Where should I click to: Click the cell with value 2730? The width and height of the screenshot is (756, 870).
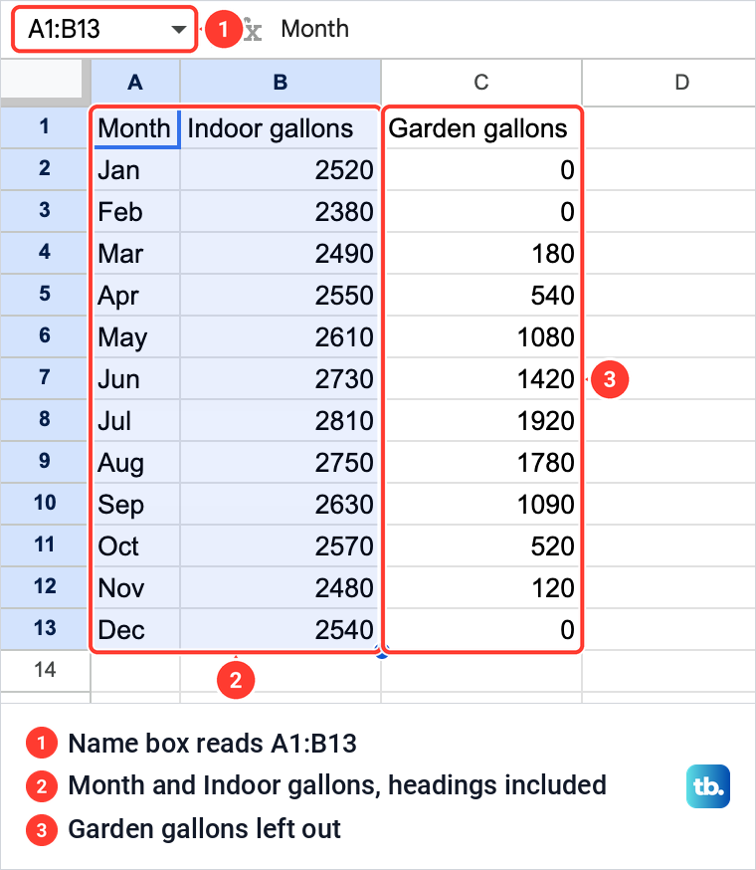(x=281, y=378)
